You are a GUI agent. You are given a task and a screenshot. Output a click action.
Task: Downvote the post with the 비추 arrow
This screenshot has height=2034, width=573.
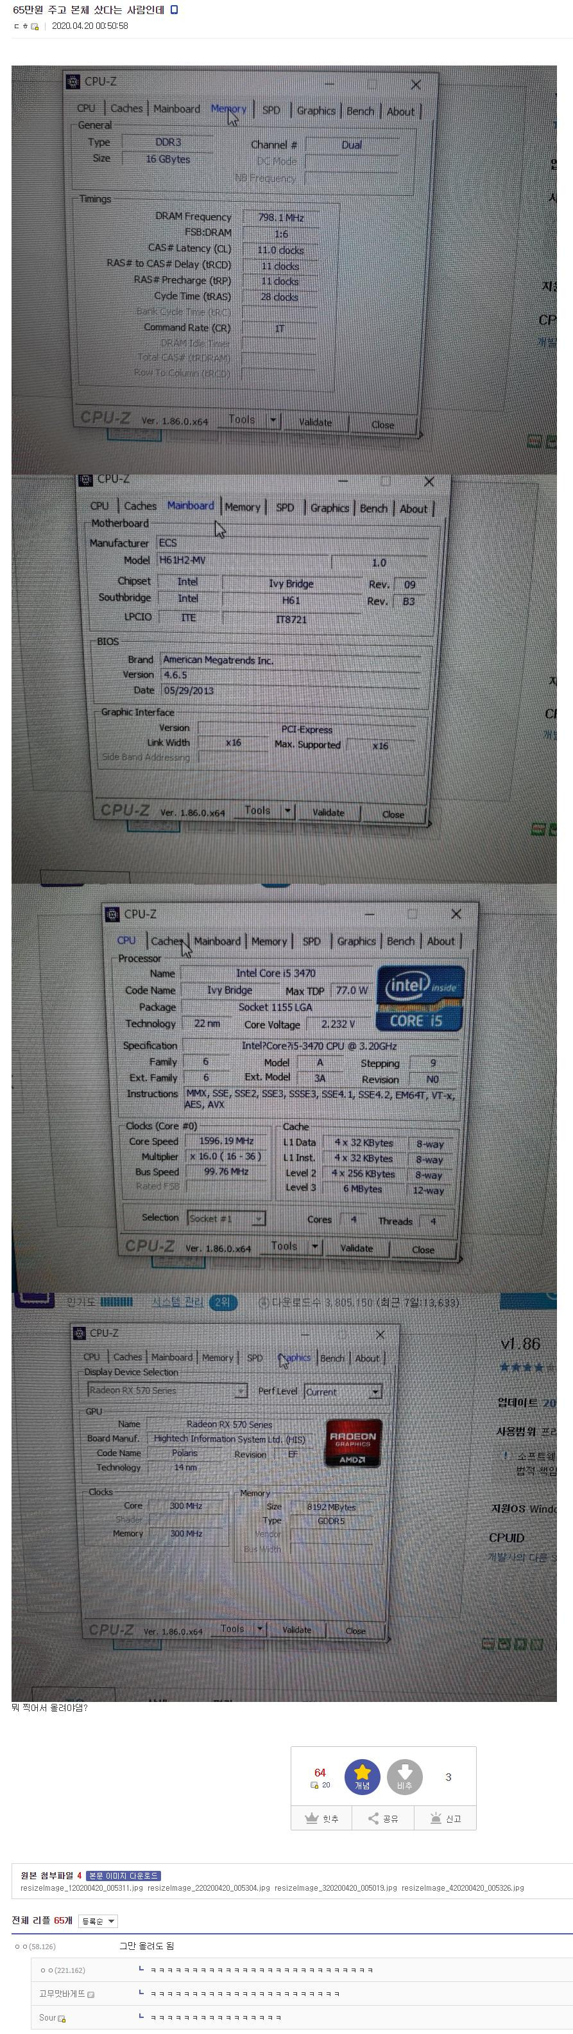pos(404,1777)
